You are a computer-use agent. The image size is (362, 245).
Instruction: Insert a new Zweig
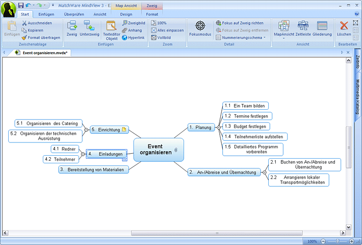[72, 28]
